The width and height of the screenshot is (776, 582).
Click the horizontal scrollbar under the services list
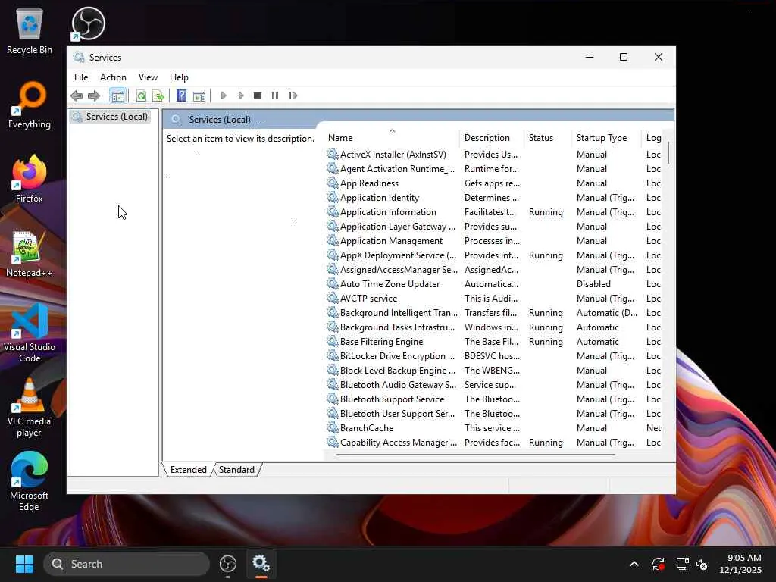[475, 455]
